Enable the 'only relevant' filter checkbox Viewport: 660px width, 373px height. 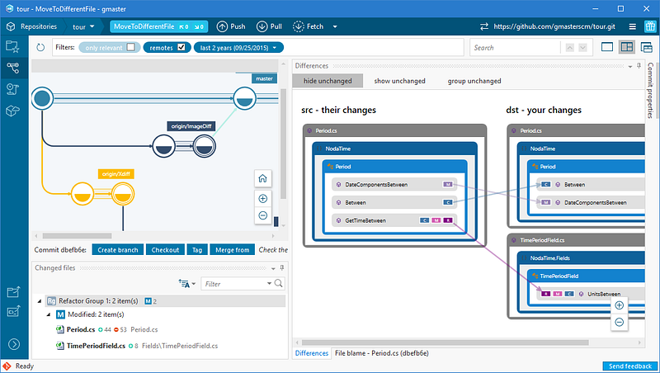[x=131, y=47]
